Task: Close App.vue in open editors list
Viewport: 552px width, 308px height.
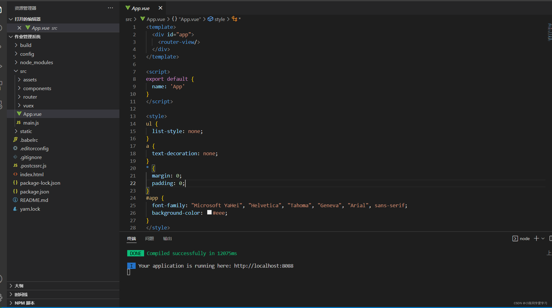Action: [19, 28]
